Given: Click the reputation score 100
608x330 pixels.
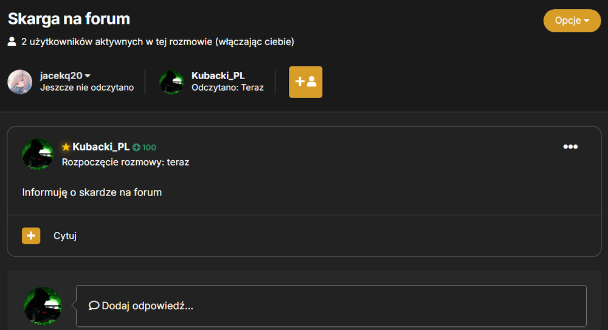Looking at the screenshot, I should (x=150, y=147).
